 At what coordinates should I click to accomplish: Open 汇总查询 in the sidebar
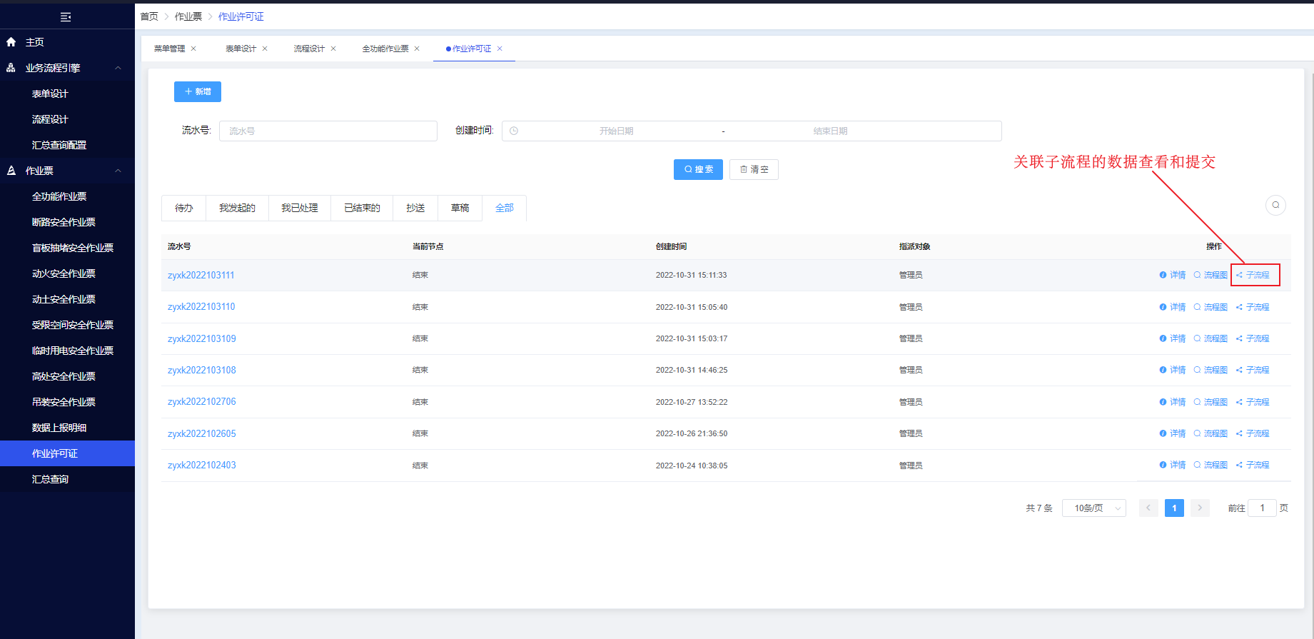point(67,479)
